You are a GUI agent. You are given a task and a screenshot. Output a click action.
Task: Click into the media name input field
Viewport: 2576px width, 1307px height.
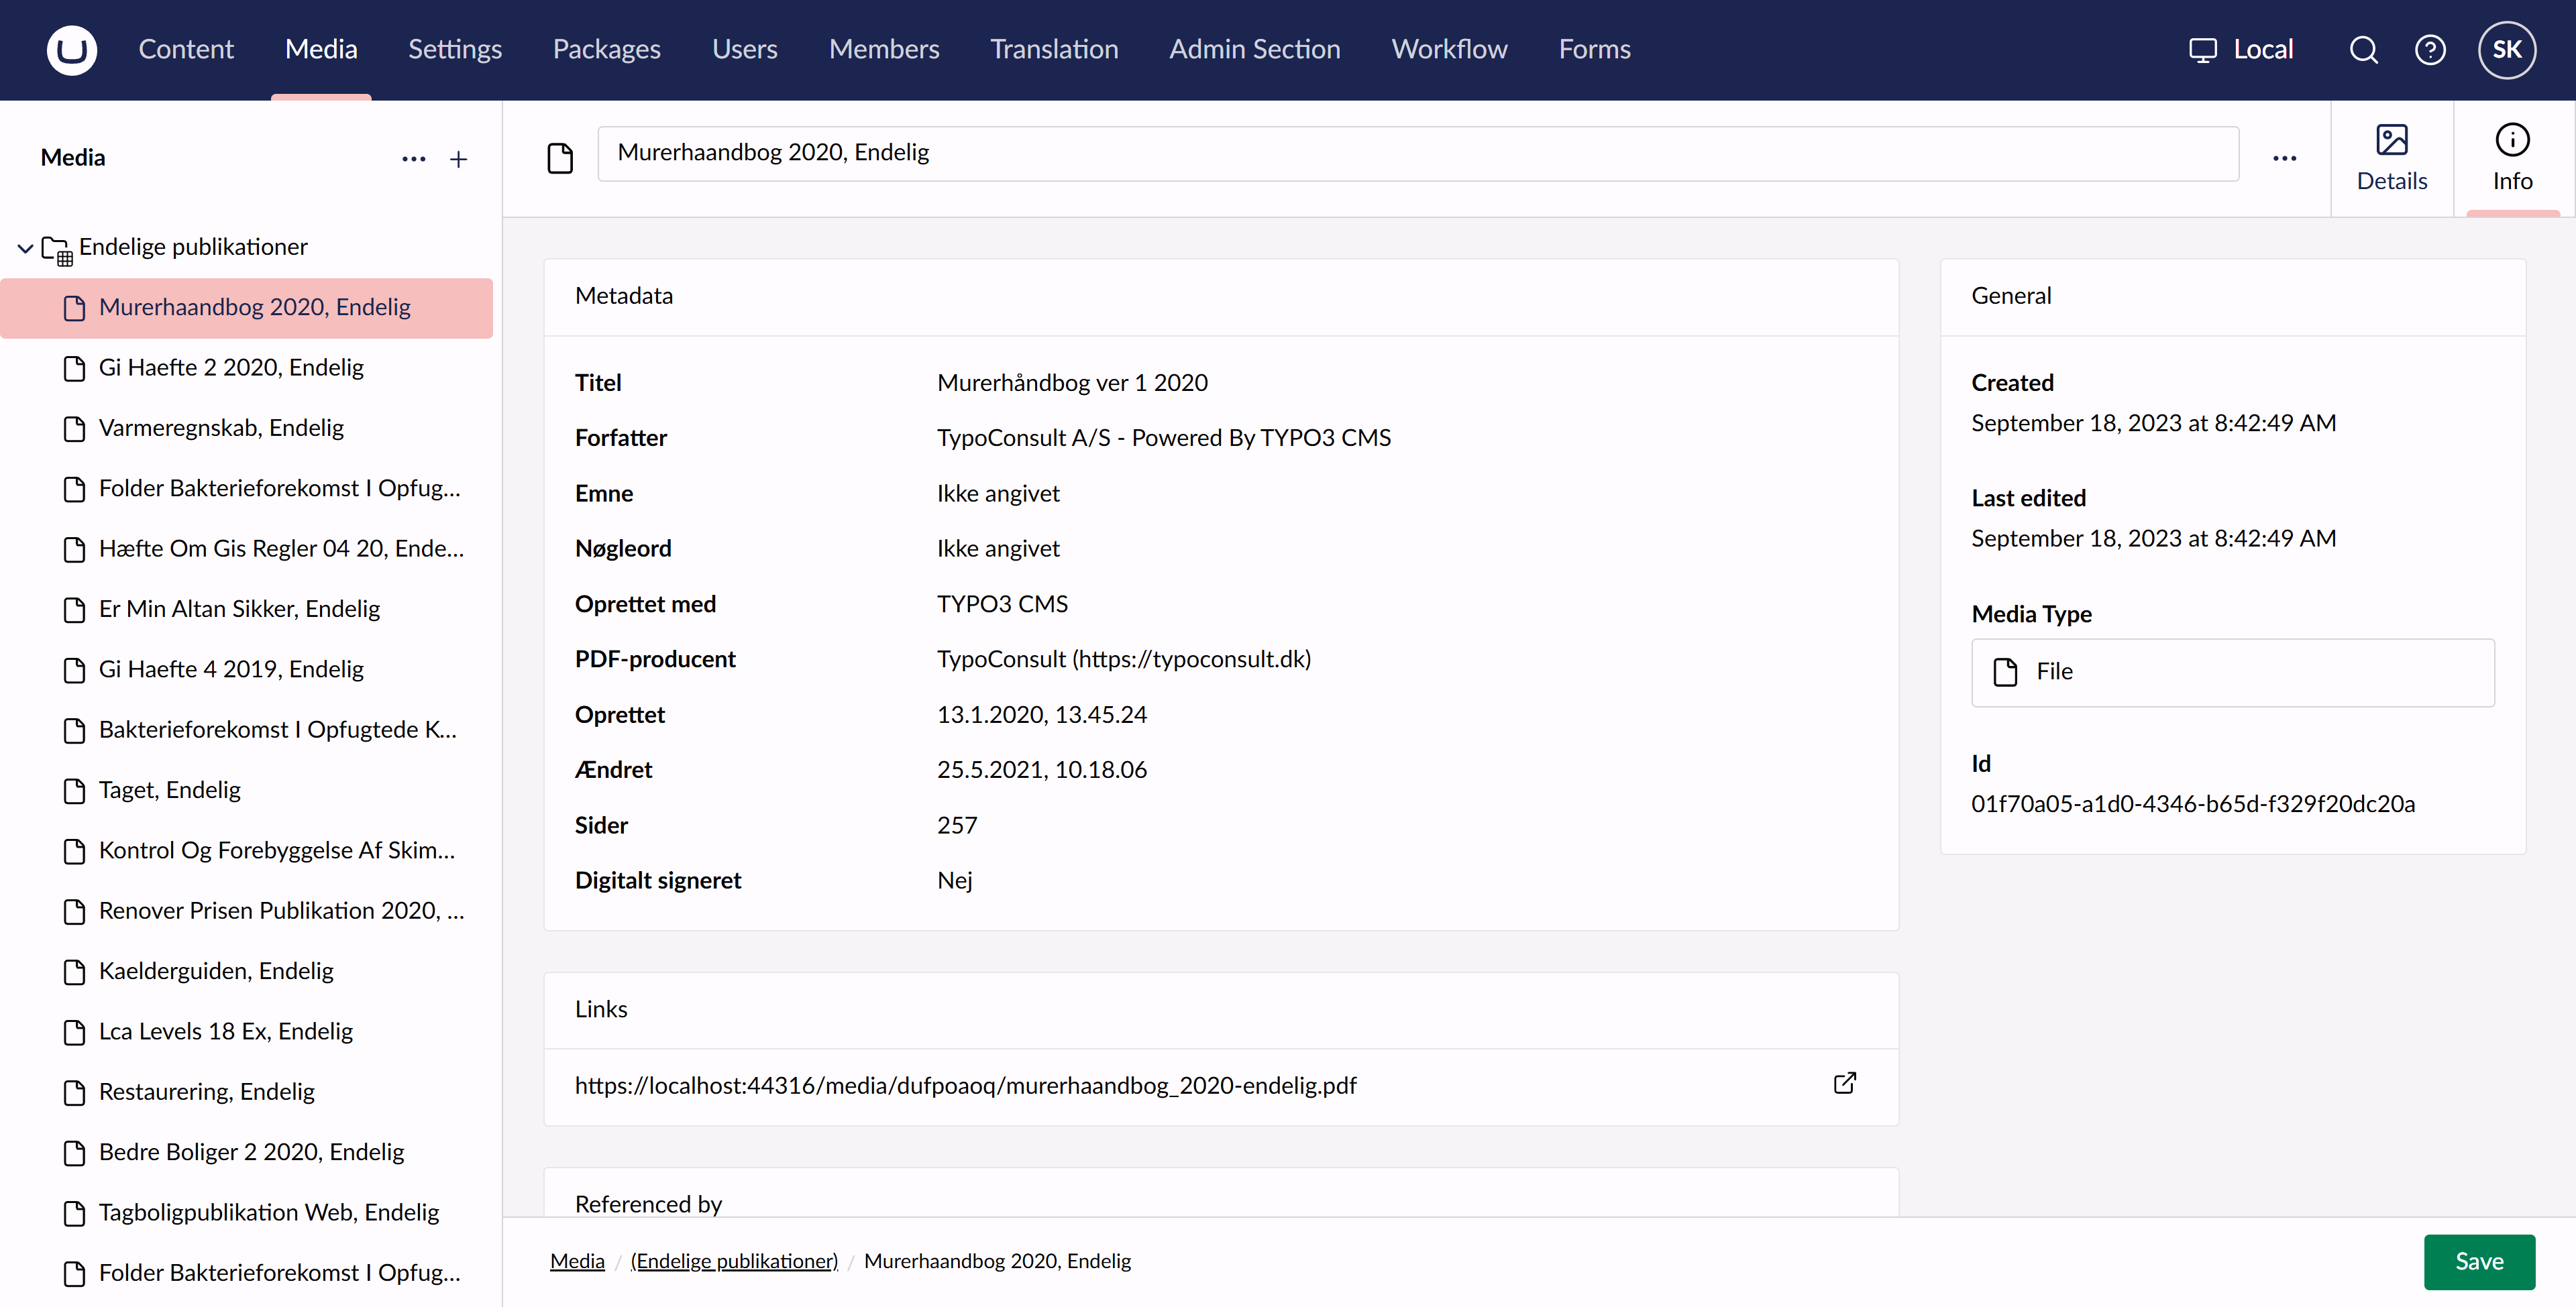coord(1417,153)
